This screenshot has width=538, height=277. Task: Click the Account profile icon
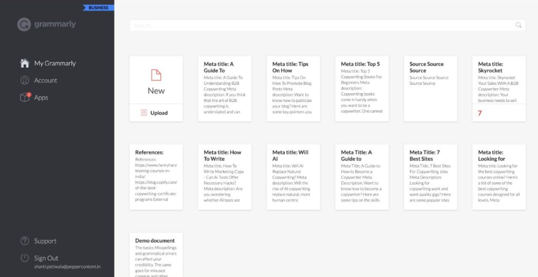tap(24, 80)
